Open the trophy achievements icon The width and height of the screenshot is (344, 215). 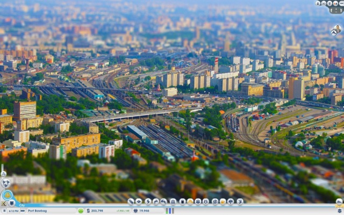tap(329, 3)
